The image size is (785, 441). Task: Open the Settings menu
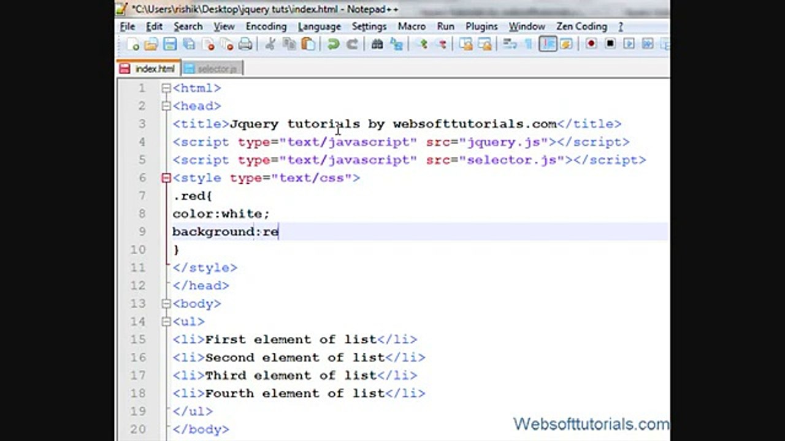(369, 26)
